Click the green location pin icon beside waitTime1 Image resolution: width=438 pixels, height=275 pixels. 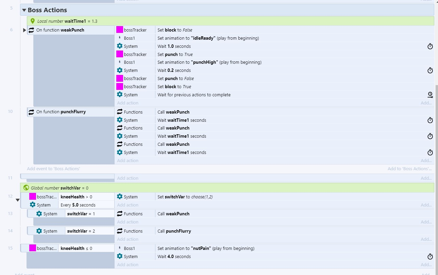(33, 21)
